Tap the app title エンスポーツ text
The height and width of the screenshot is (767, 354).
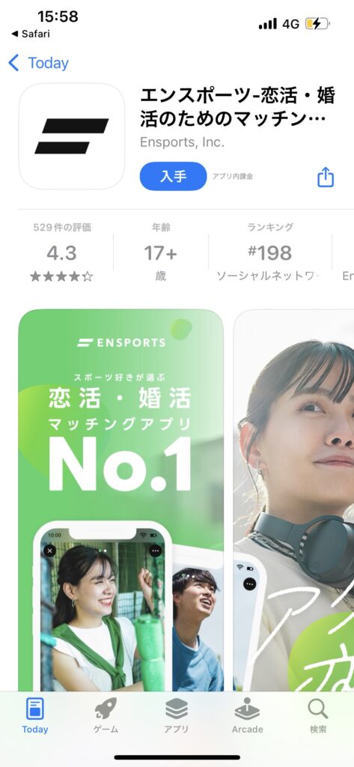tap(238, 107)
